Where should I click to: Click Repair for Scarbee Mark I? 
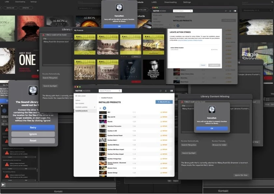[x=164, y=140]
